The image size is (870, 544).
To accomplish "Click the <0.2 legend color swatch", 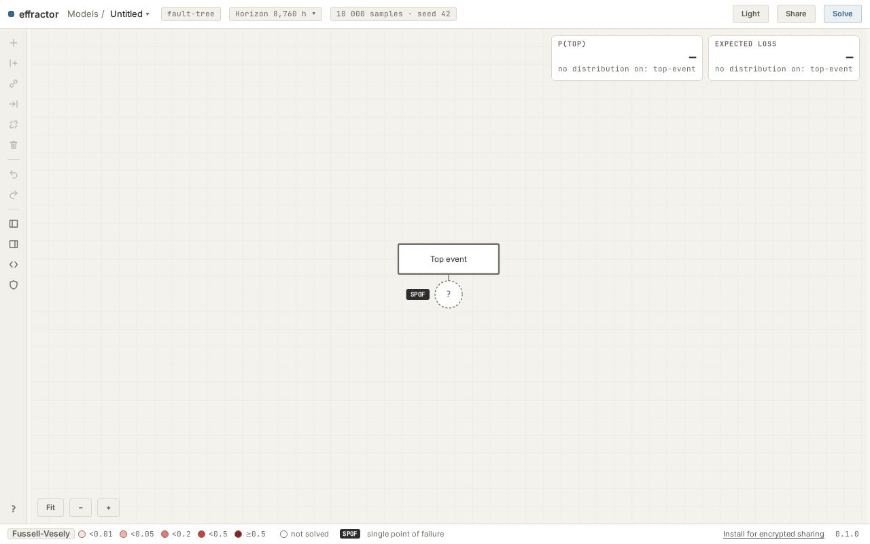I will (x=164, y=534).
